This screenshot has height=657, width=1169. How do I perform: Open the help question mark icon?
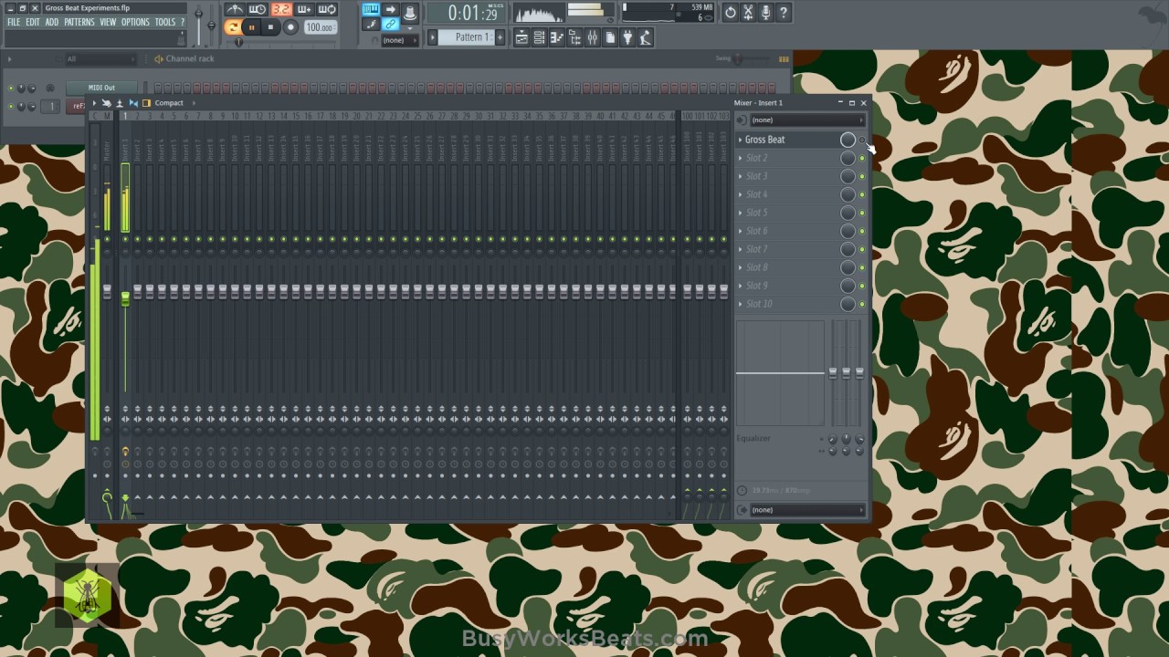tap(783, 13)
